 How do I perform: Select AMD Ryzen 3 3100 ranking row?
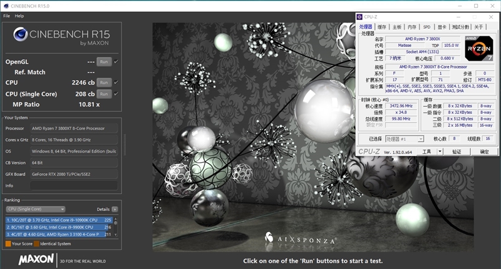59,234
